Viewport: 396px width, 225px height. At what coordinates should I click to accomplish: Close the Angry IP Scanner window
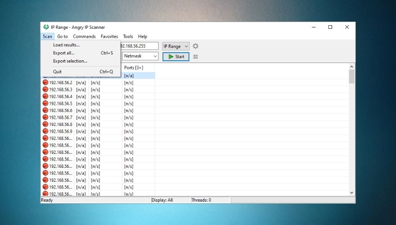347,27
